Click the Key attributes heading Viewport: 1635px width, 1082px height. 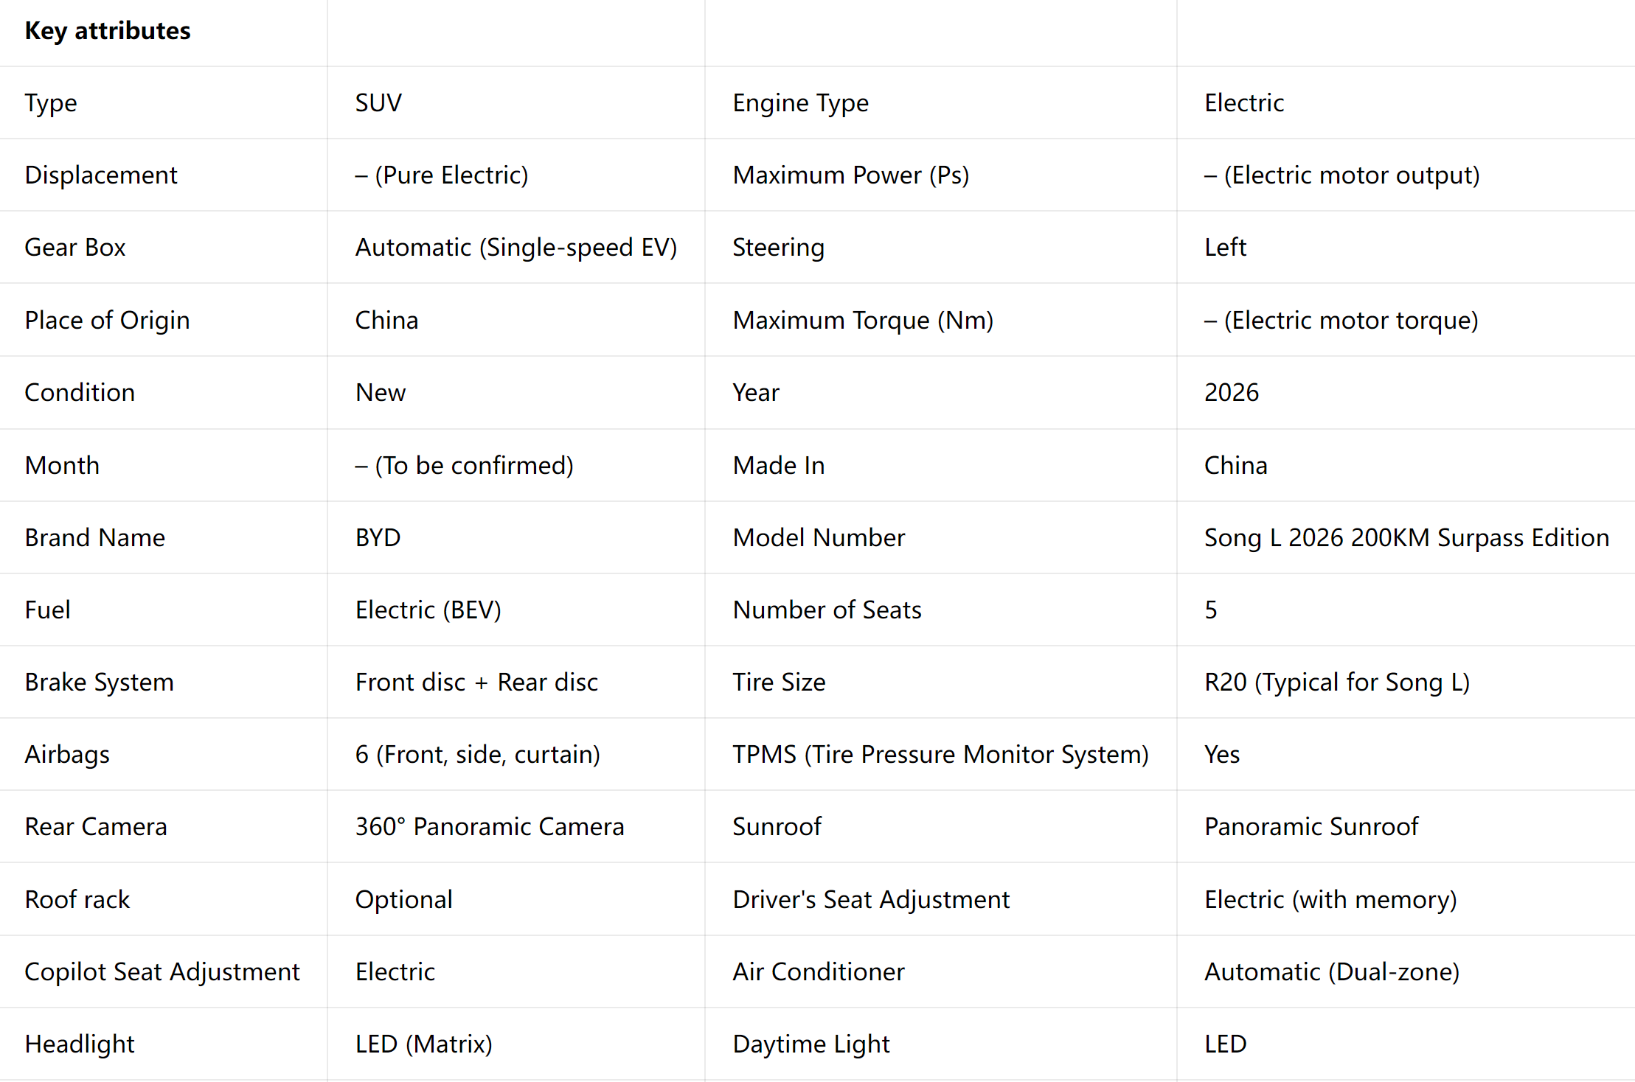click(x=108, y=31)
